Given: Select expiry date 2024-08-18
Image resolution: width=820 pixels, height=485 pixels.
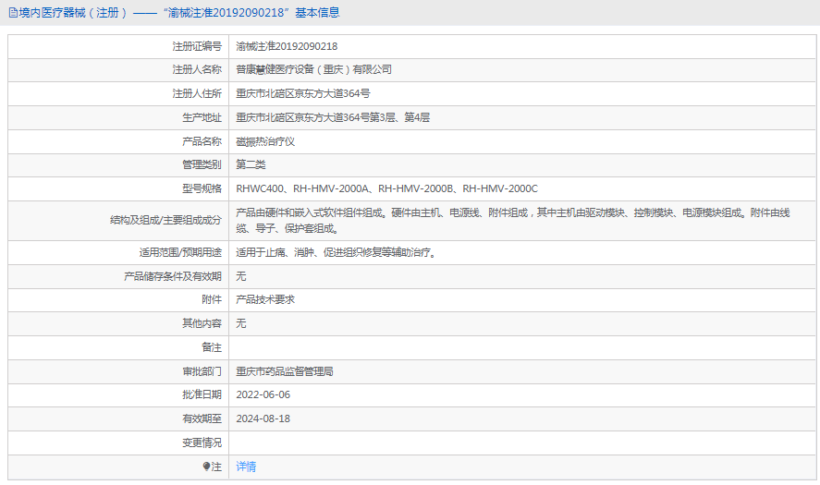Looking at the screenshot, I should (x=263, y=418).
